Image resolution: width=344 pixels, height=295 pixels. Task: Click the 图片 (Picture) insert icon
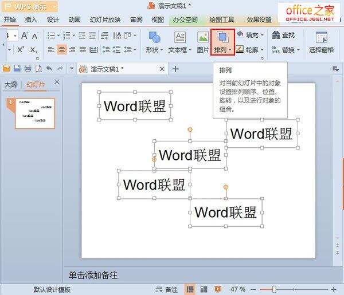[202, 39]
